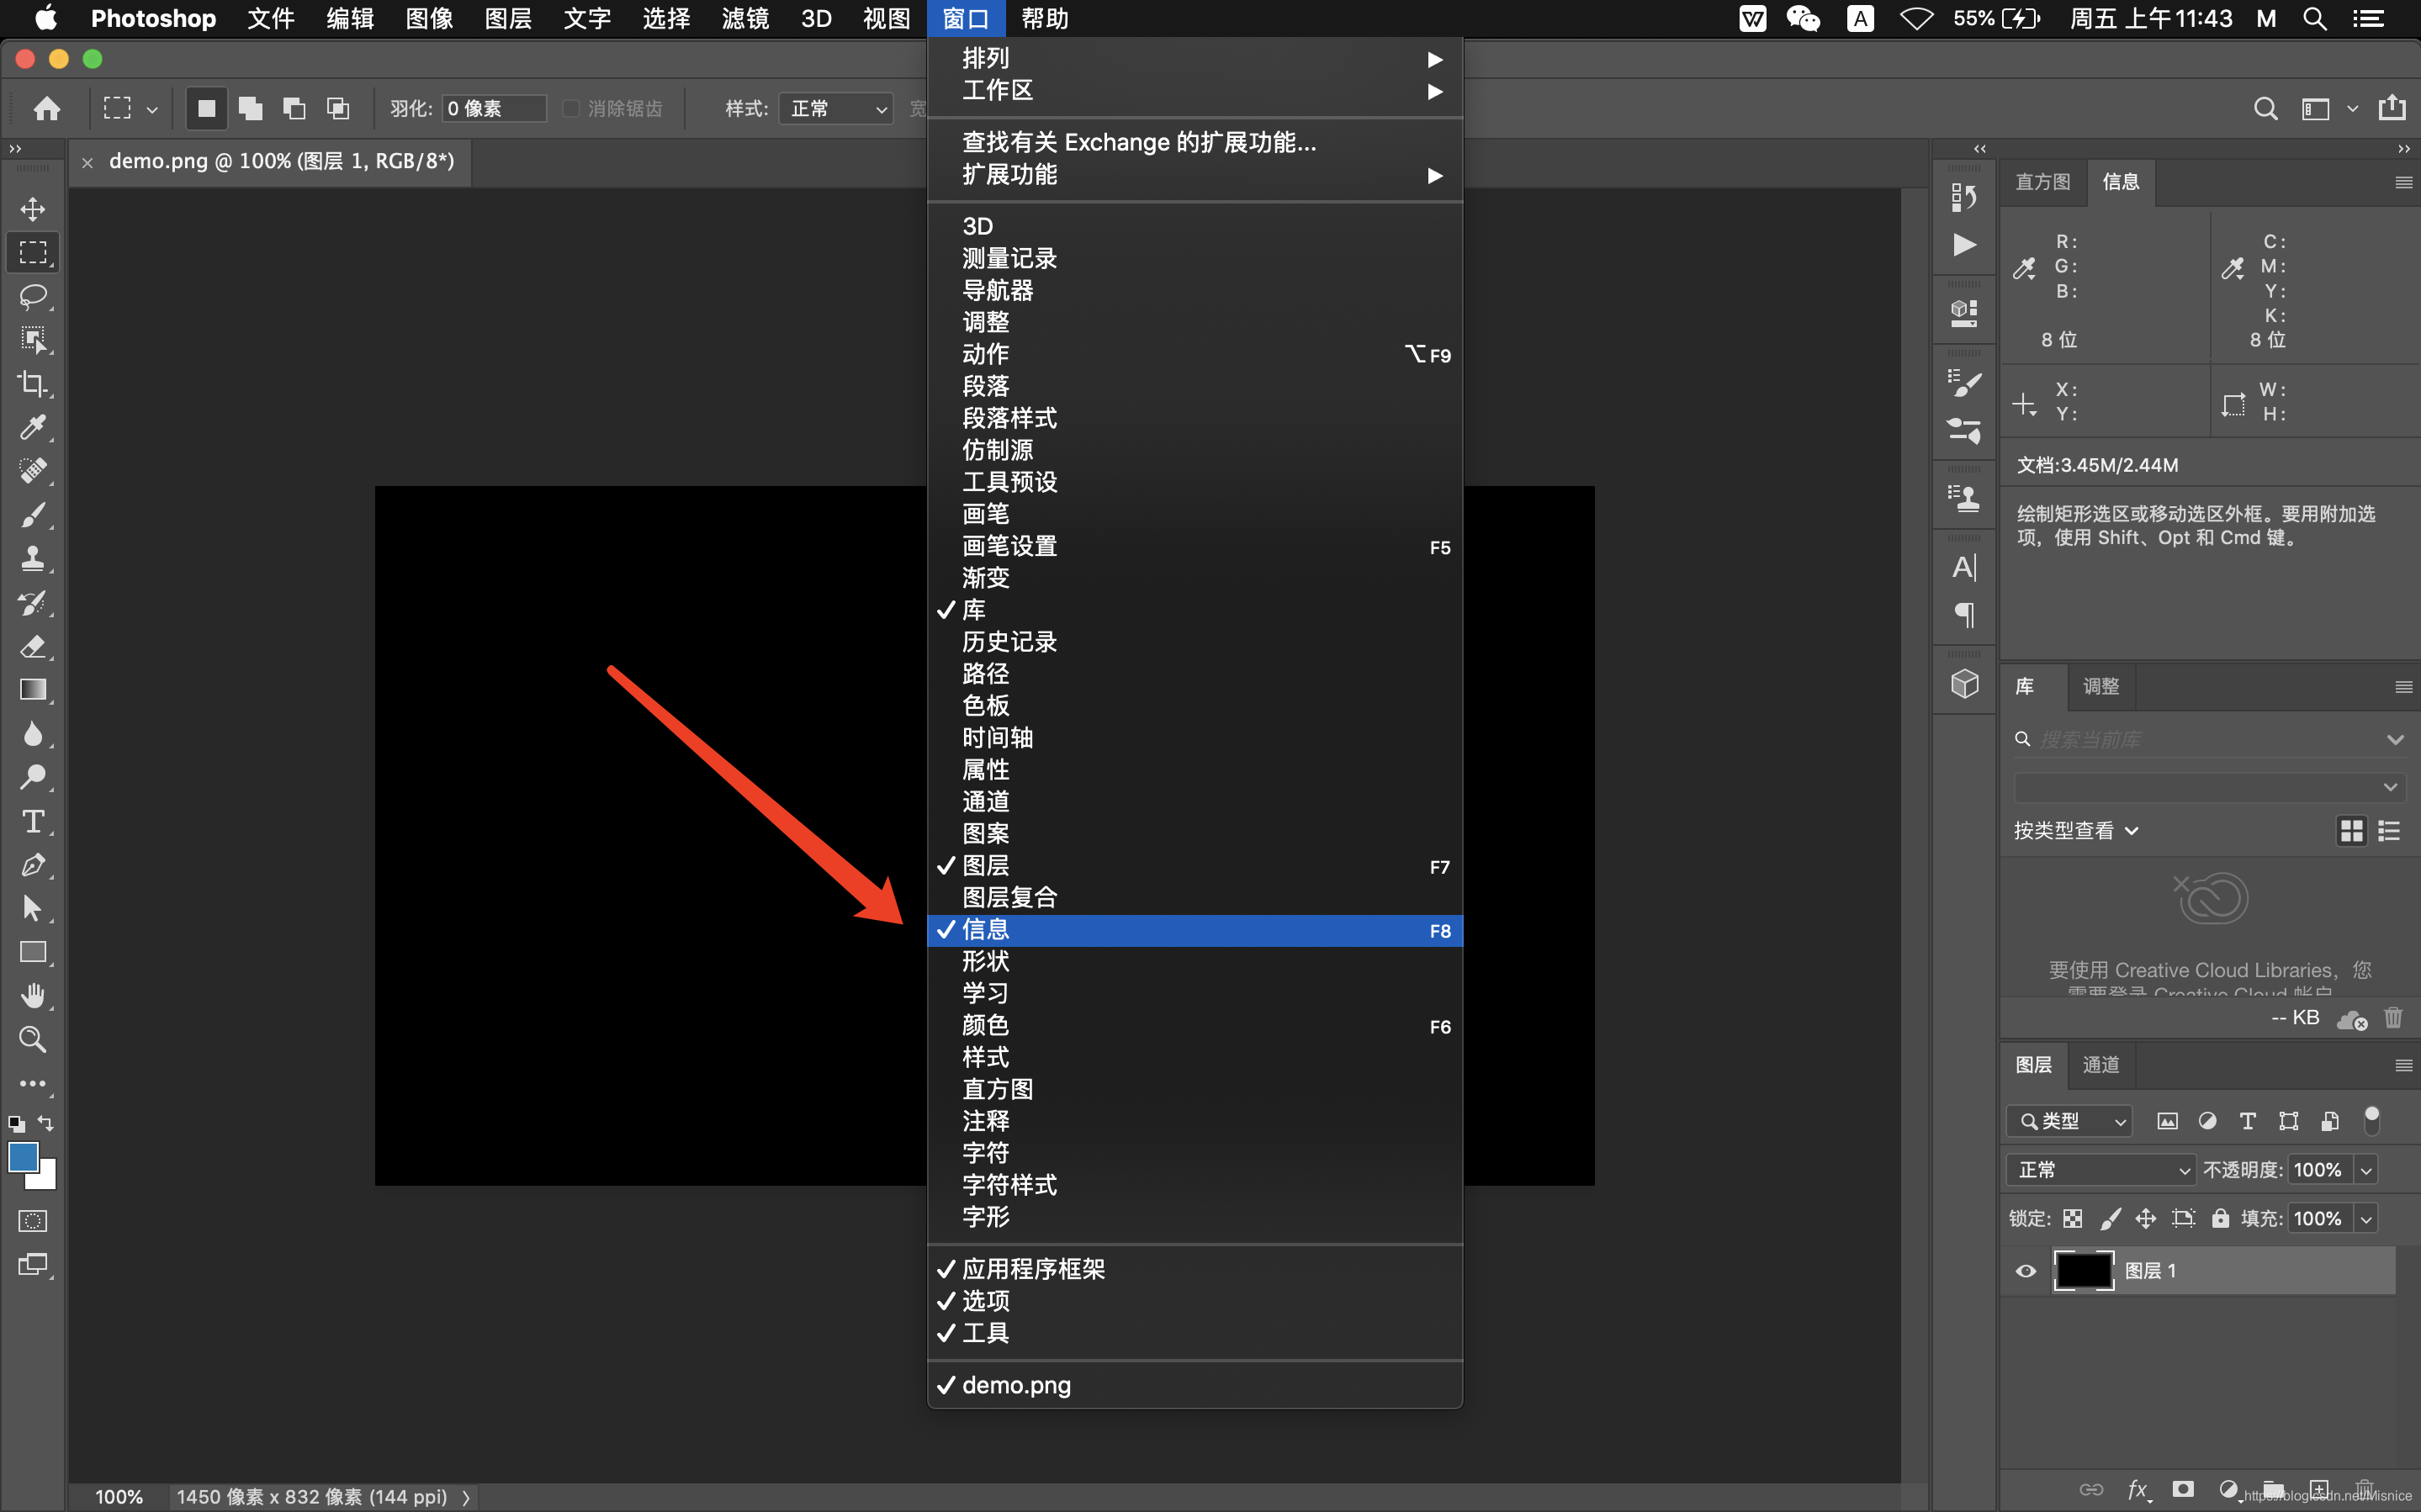2421x1512 pixels.
Task: Select the Eraser tool
Action: click(x=33, y=646)
